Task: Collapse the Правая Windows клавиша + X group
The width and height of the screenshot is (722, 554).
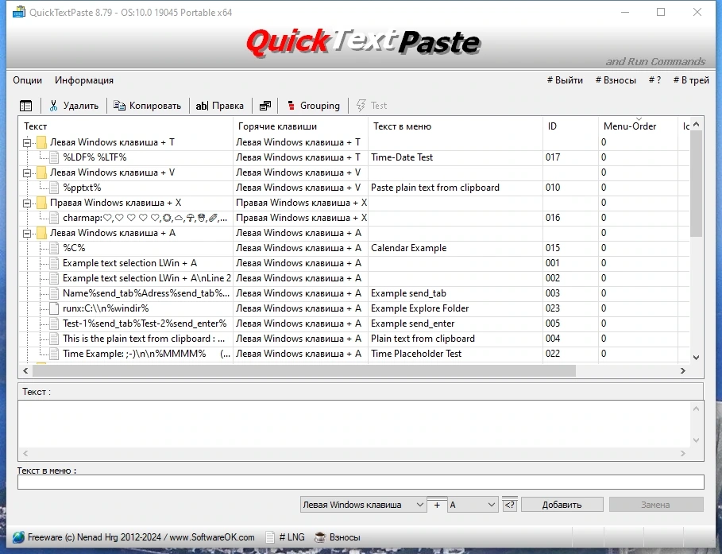Action: pos(27,203)
